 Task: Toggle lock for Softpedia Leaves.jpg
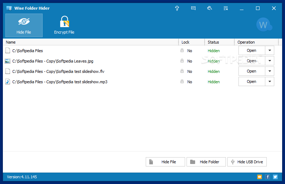click(x=182, y=61)
